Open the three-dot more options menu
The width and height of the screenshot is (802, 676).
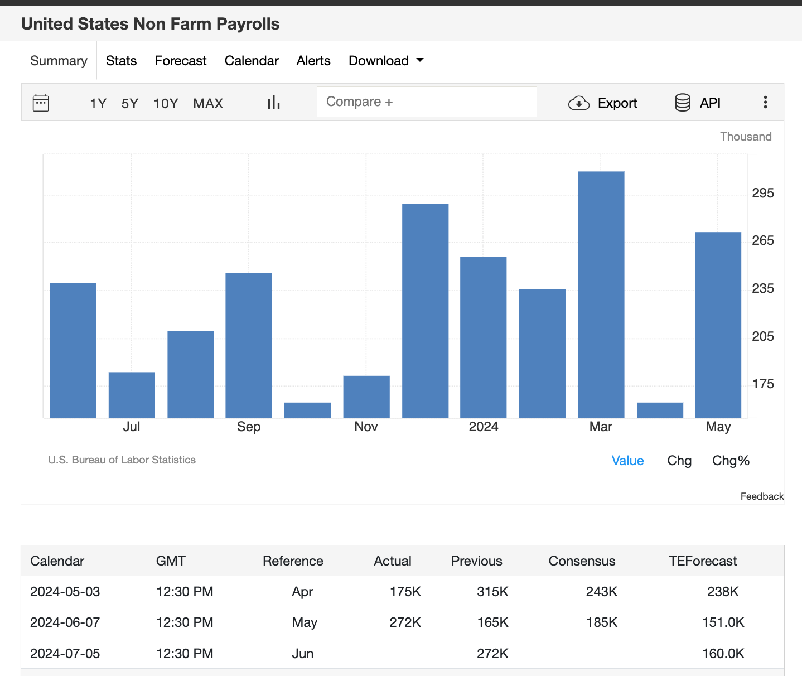click(x=765, y=102)
